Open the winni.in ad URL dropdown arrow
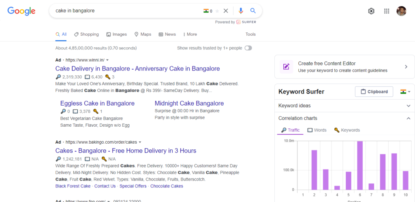 pyautogui.click(x=107, y=60)
